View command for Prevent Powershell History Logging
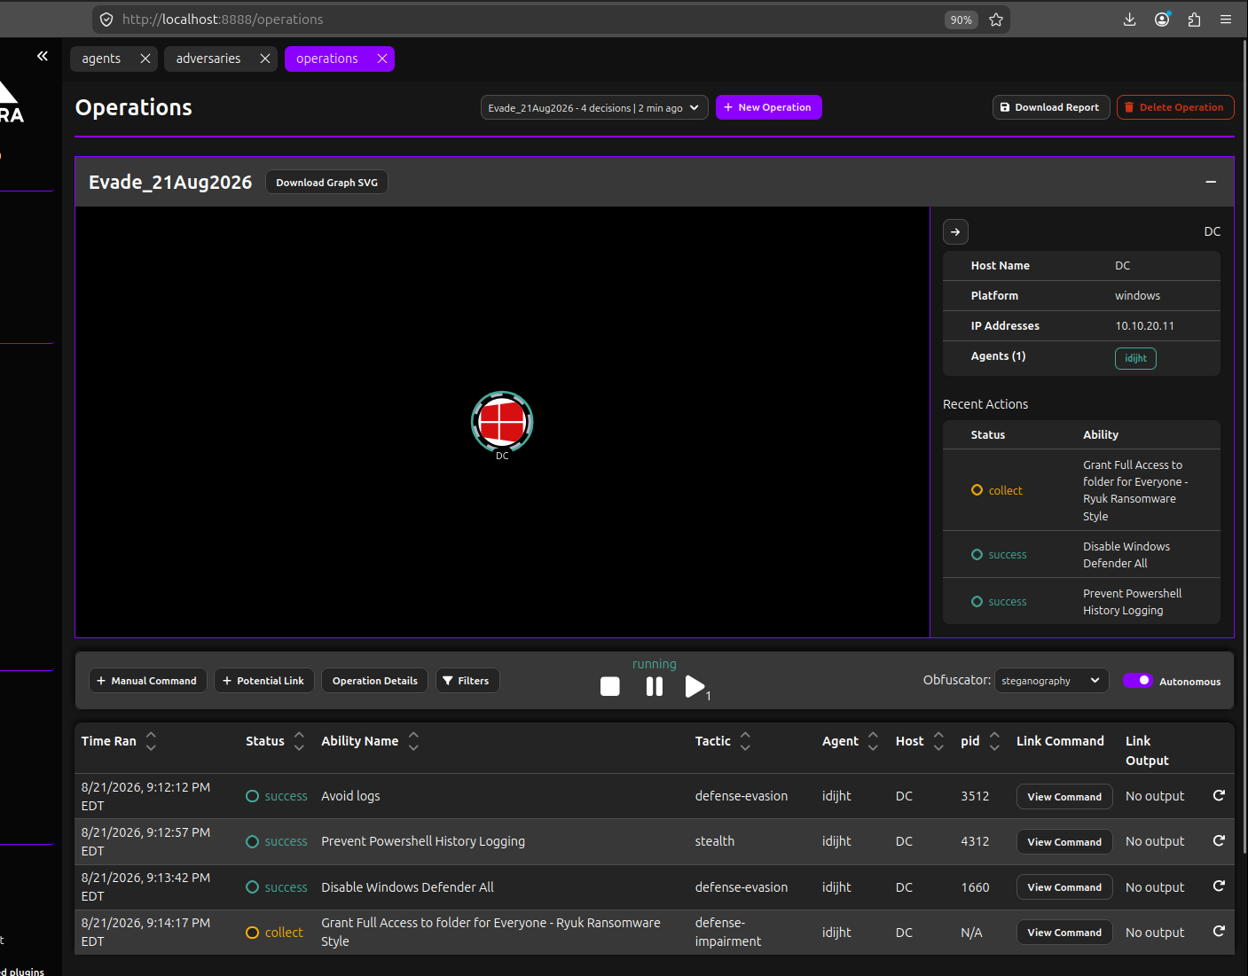Viewport: 1248px width, 976px height. 1064,842
